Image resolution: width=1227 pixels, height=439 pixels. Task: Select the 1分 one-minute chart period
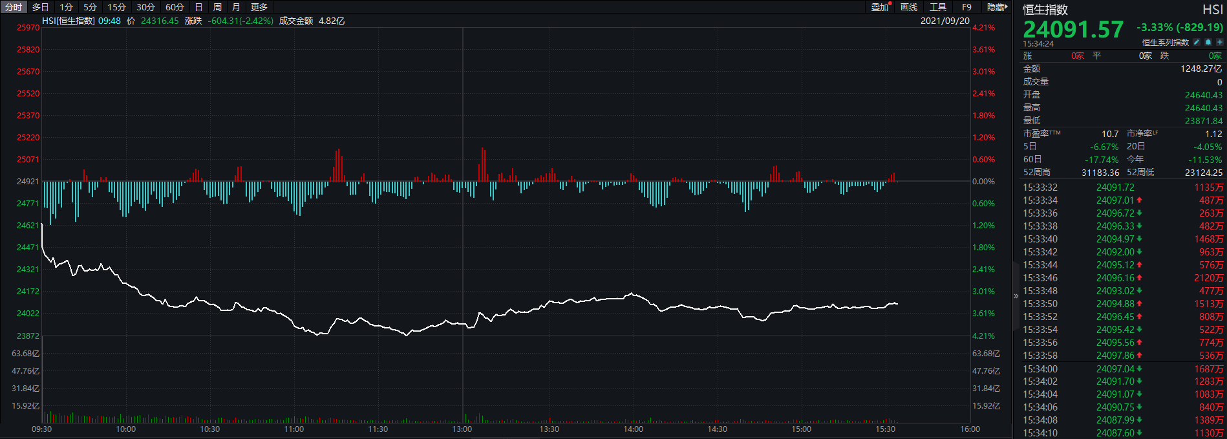click(x=67, y=7)
